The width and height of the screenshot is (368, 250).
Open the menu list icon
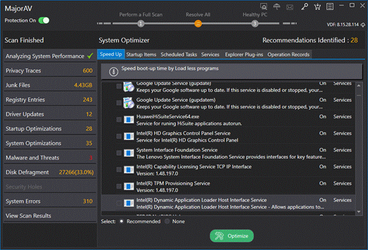[329, 7]
